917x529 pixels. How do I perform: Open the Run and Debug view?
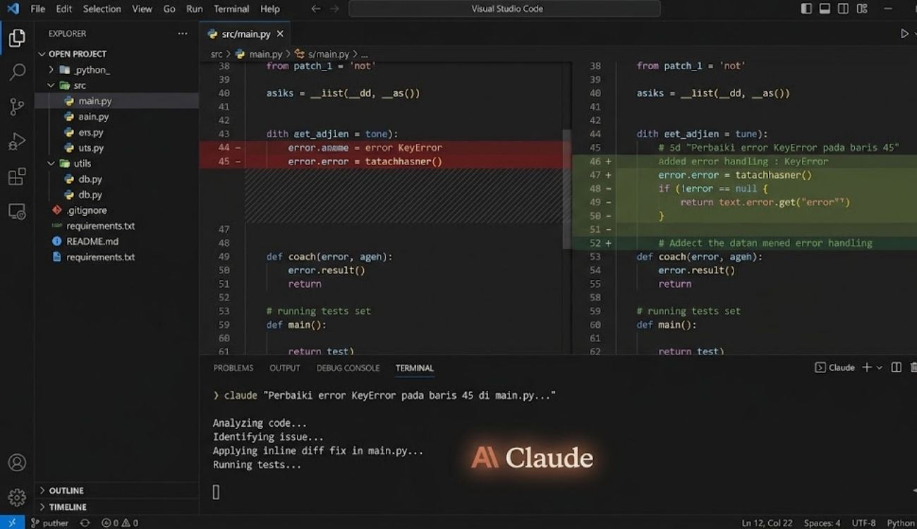[17, 142]
